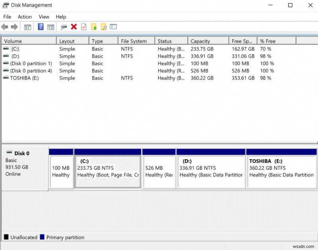
Task: Sort by the Status column header
Action: tap(171, 41)
